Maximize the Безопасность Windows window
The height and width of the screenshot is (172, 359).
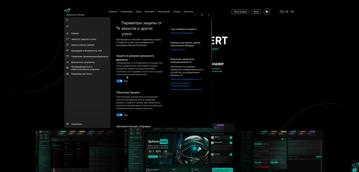coord(202,15)
